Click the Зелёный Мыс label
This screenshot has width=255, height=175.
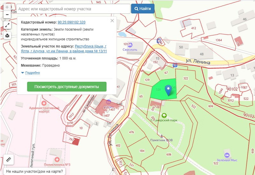point(227,160)
